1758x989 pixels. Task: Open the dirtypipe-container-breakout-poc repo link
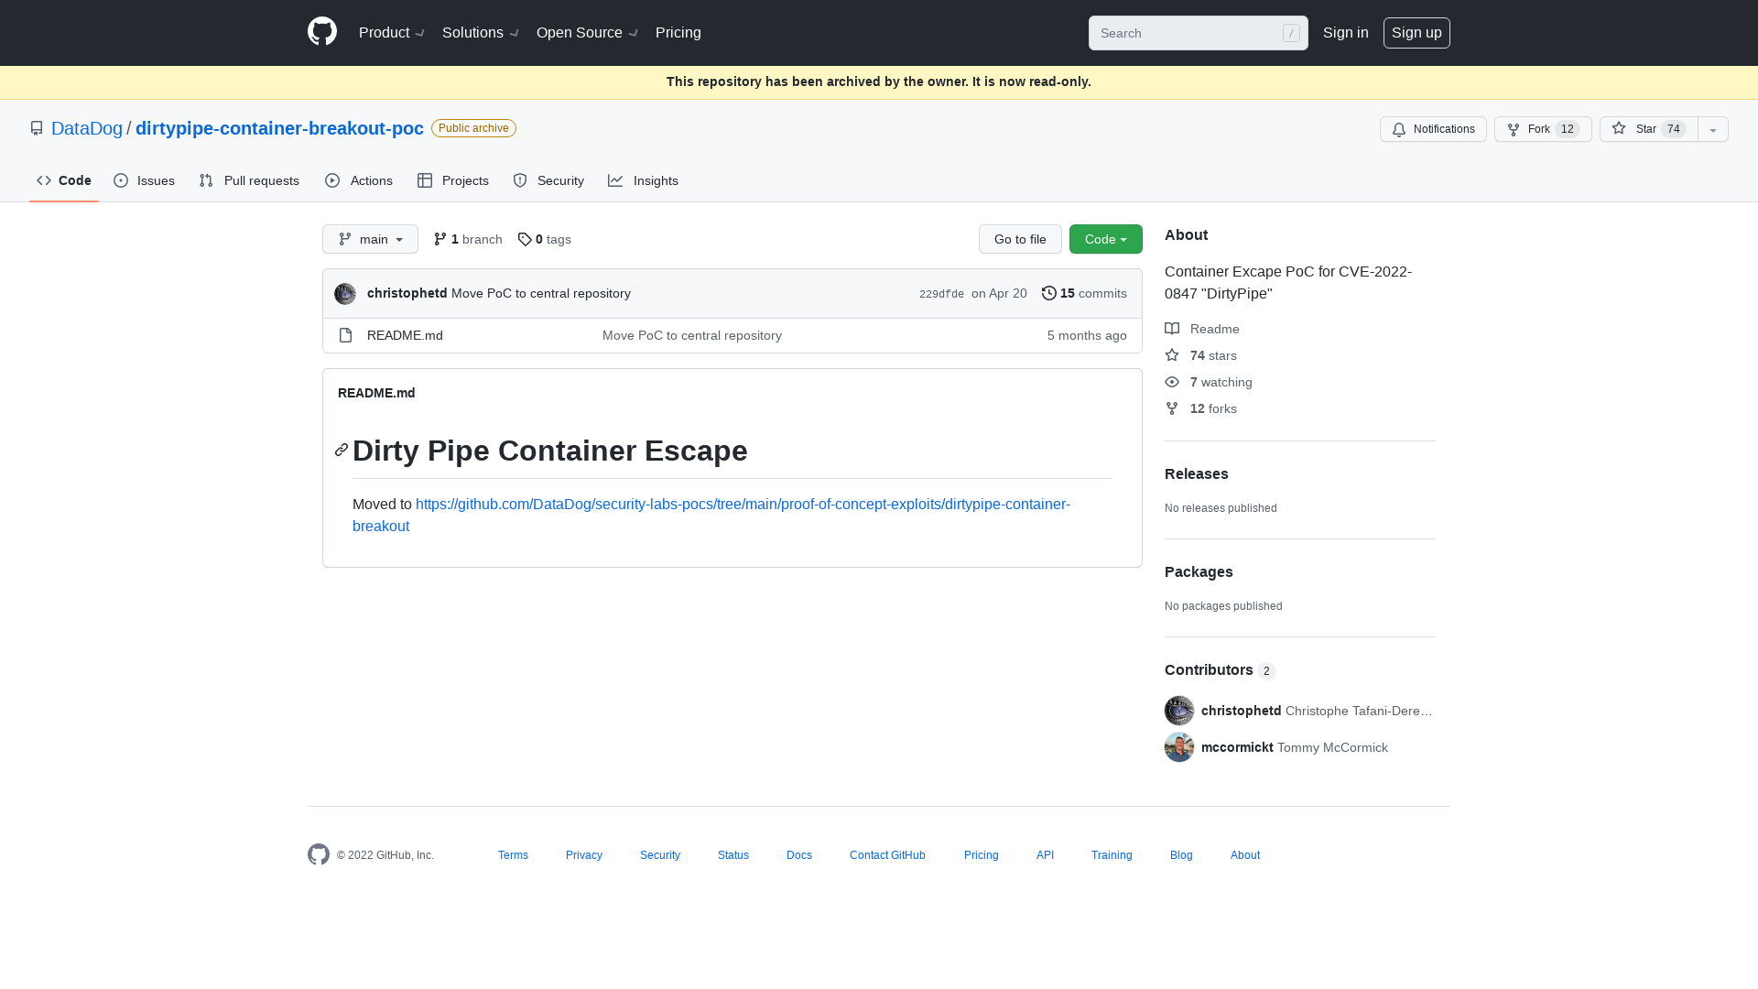279,128
